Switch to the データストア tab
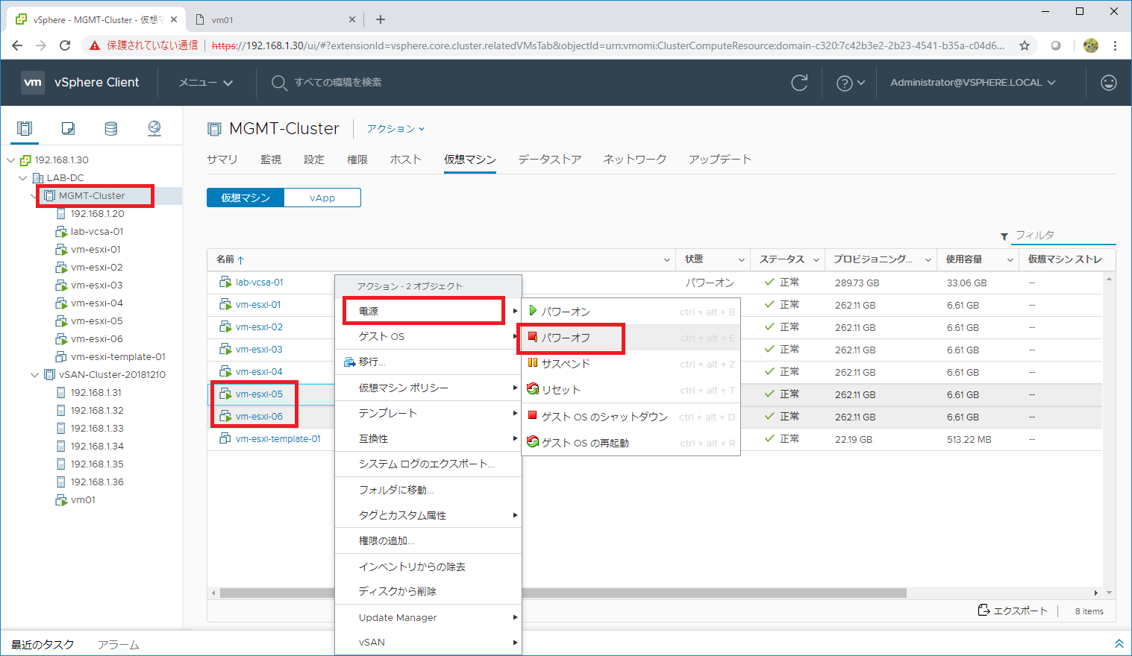This screenshot has width=1132, height=656. [550, 160]
